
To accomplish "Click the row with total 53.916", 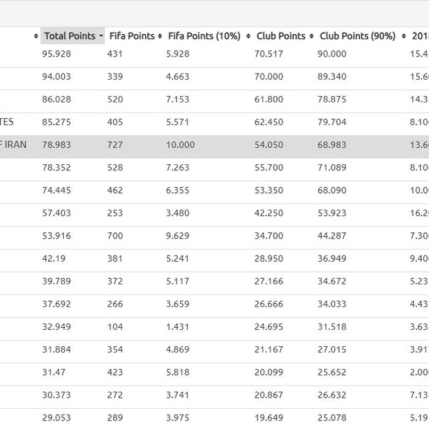I will 214,235.
